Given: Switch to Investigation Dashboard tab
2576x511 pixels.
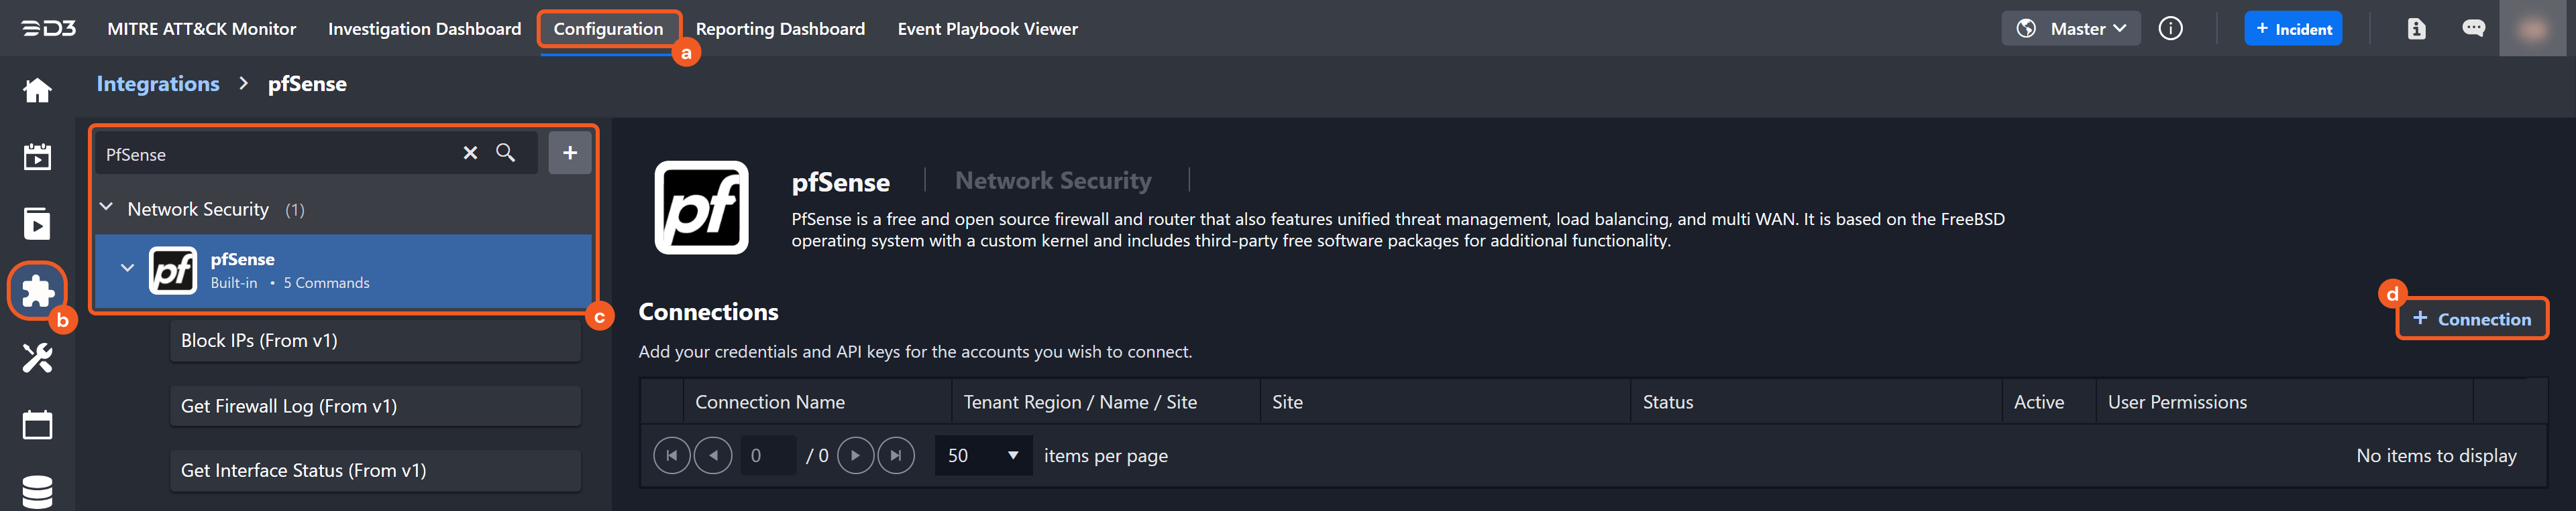Looking at the screenshot, I should 424,29.
